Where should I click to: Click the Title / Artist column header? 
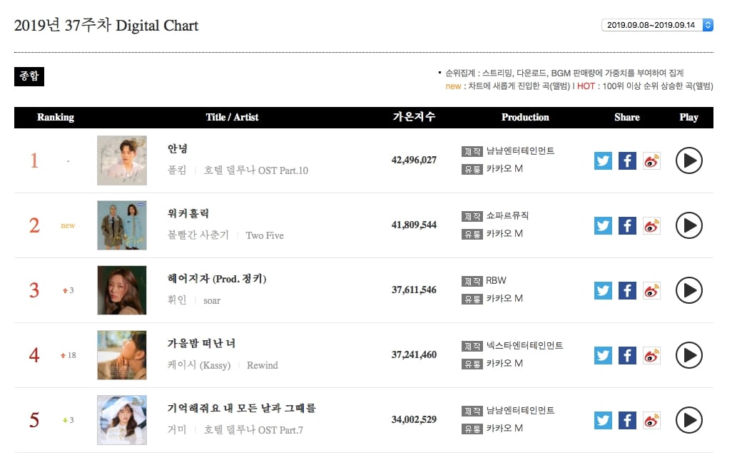coord(232,117)
